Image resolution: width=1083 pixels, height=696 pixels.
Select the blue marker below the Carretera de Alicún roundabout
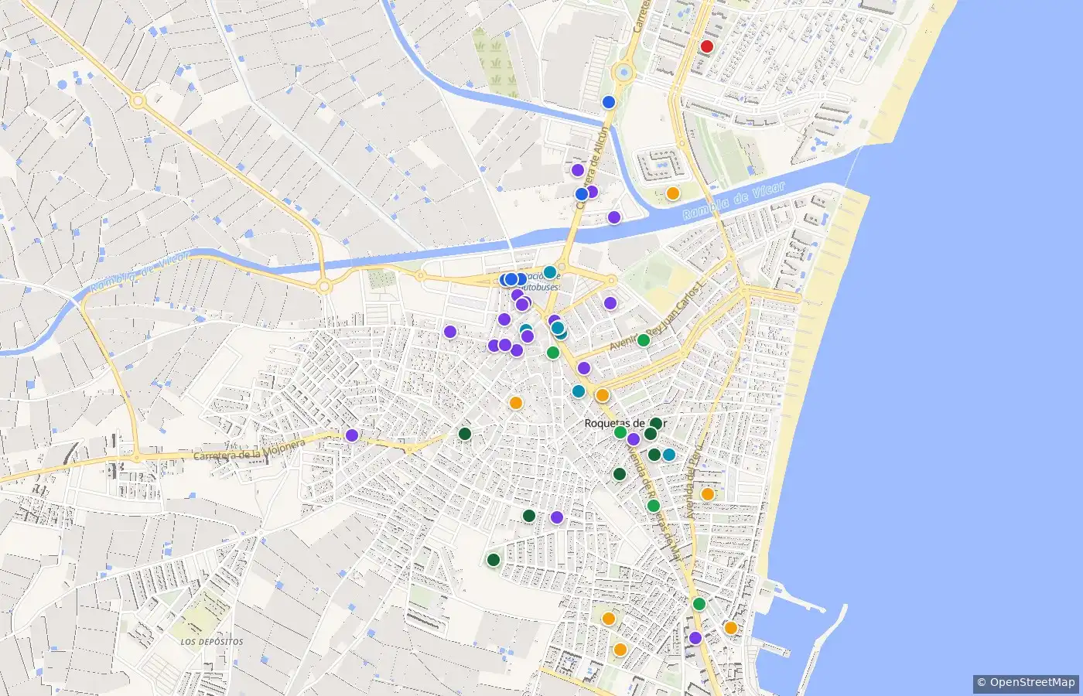(x=609, y=102)
